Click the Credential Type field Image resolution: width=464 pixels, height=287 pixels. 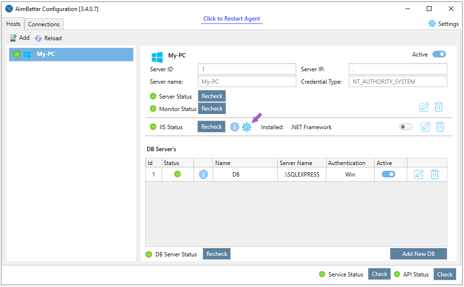[x=398, y=81]
